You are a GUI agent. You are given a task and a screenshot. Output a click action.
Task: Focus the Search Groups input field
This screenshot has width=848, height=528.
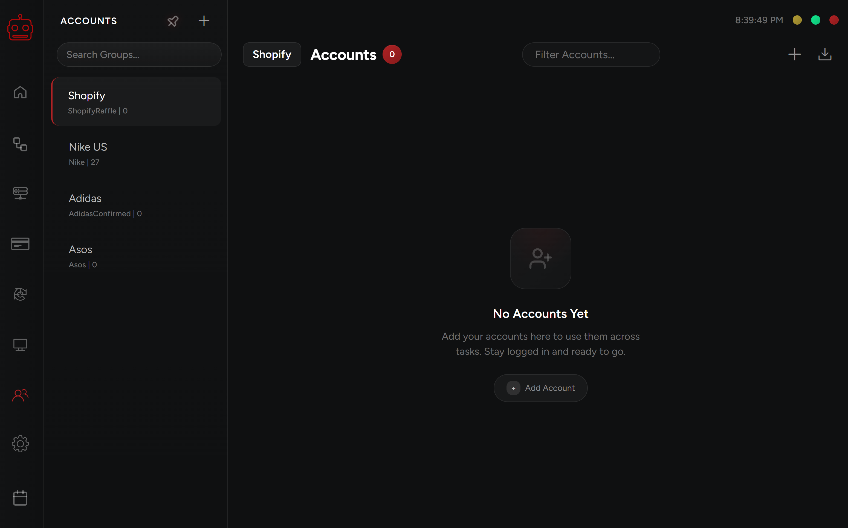point(139,54)
